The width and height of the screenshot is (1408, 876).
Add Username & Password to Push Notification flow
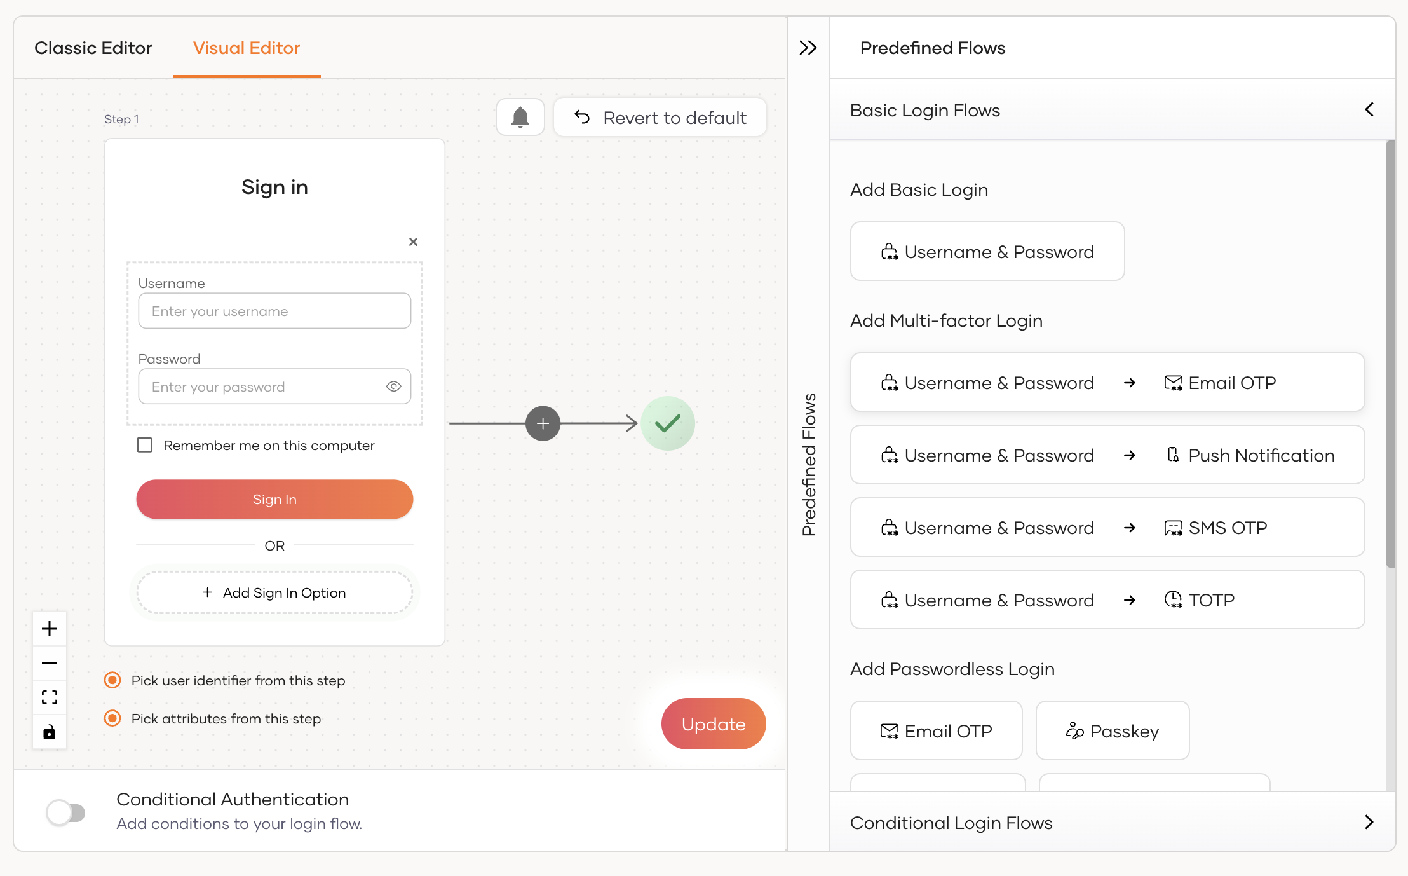coord(1107,455)
